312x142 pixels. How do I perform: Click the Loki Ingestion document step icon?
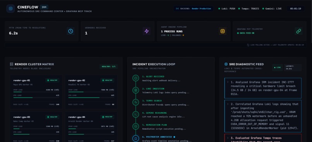[x=136, y=90]
